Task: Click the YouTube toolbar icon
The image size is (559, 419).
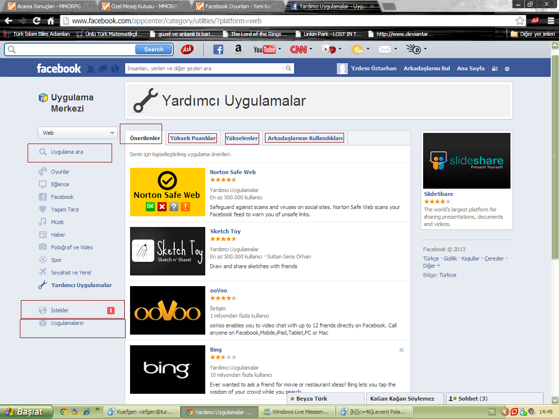Action: (264, 49)
